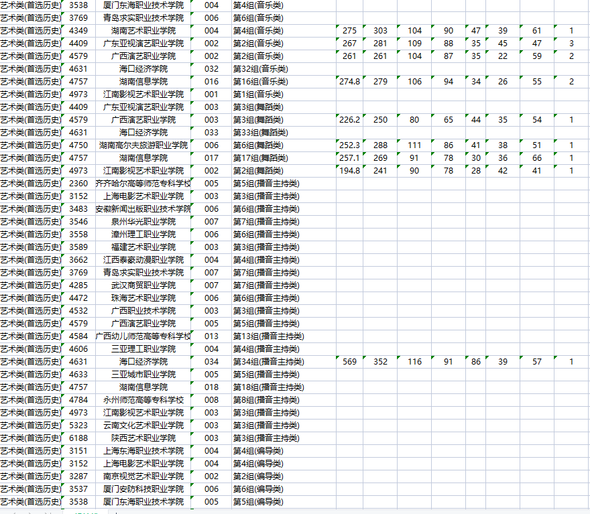Screen dimensions: 590x514
Task: Click the cell with value 257.1
Action: 349,158
